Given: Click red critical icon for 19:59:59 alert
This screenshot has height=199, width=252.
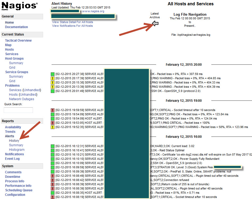Looking at the screenshot, I should point(53,110).
